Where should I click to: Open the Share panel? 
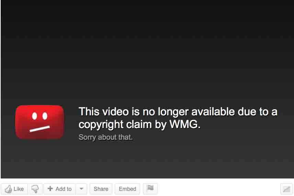[x=101, y=189]
